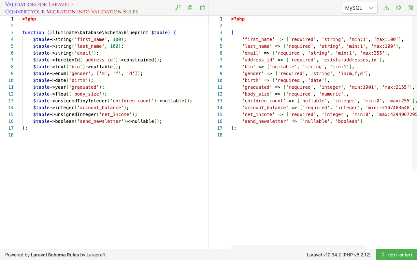Click the enum('gender') migration line
This screenshot has height=260, width=417.
(88, 73)
